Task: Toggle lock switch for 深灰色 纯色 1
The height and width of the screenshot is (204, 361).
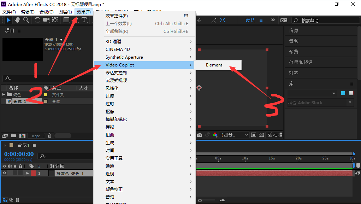Action: coord(20,173)
